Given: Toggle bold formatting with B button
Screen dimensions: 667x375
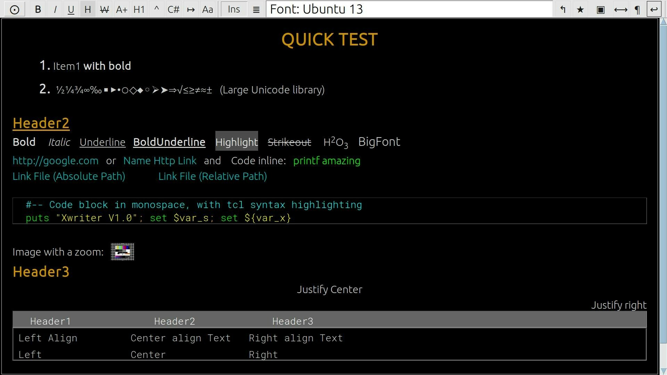Looking at the screenshot, I should coord(38,9).
